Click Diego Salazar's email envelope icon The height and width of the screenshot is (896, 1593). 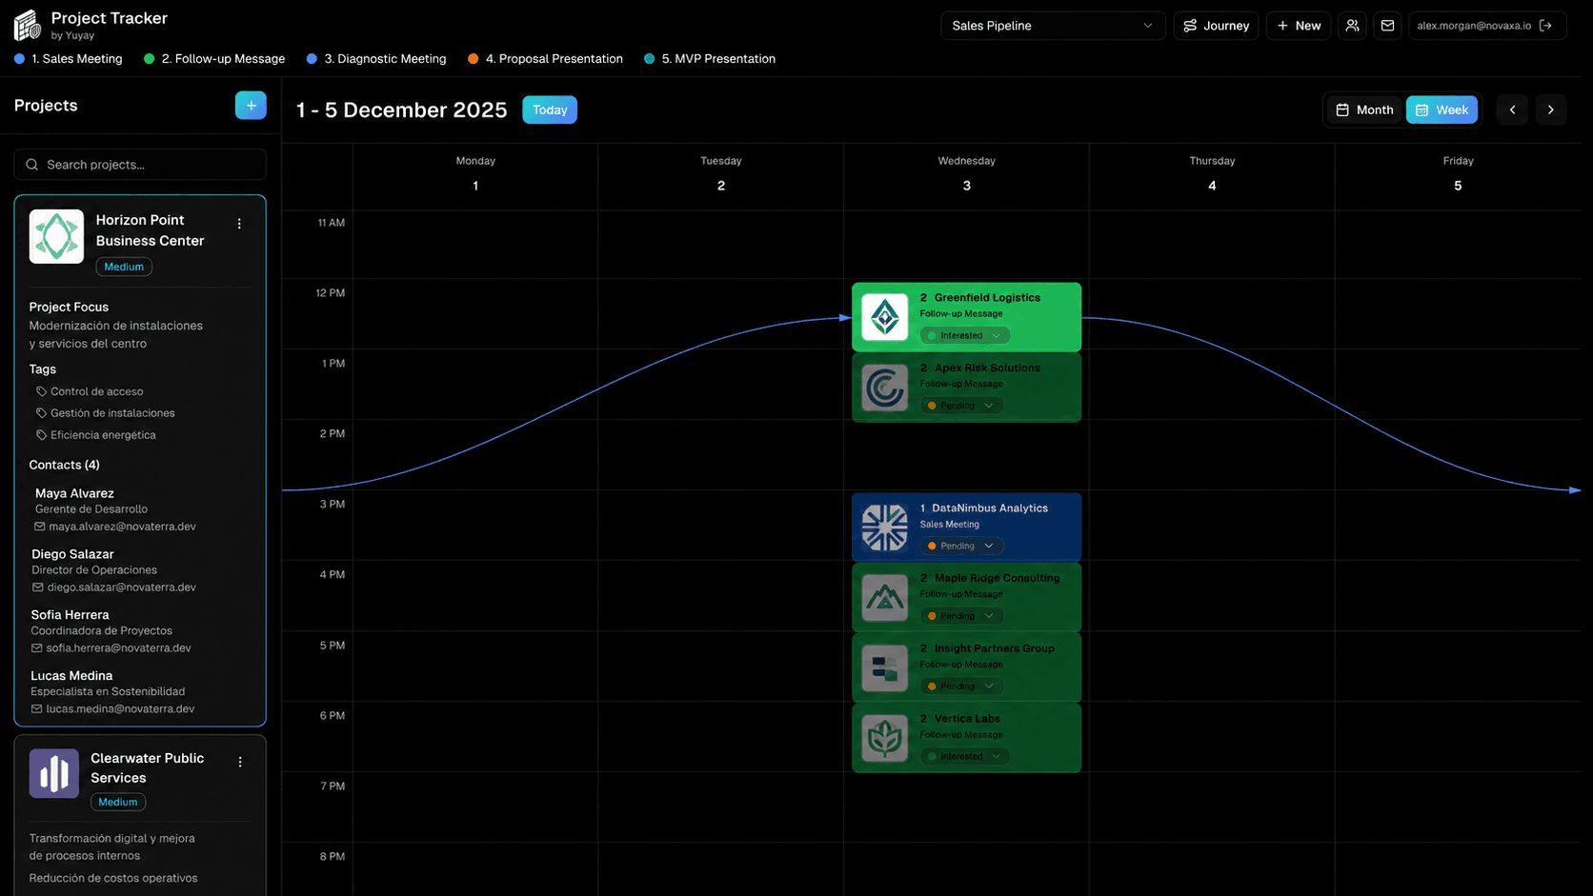tap(38, 587)
